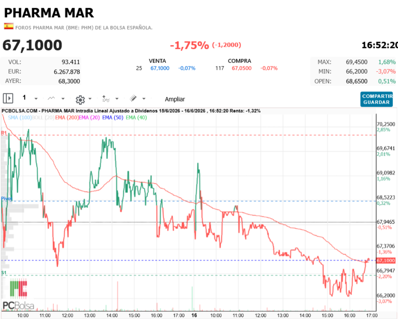Click the COMPRA price 67,0500
The height and width of the screenshot is (319, 398).
pyautogui.click(x=242, y=69)
